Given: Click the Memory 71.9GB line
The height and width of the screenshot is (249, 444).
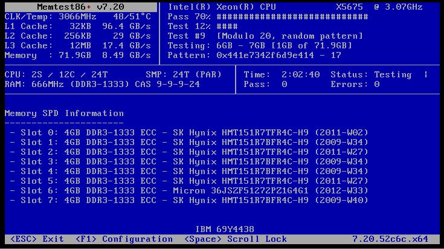Looking at the screenshot, I should point(77,55).
